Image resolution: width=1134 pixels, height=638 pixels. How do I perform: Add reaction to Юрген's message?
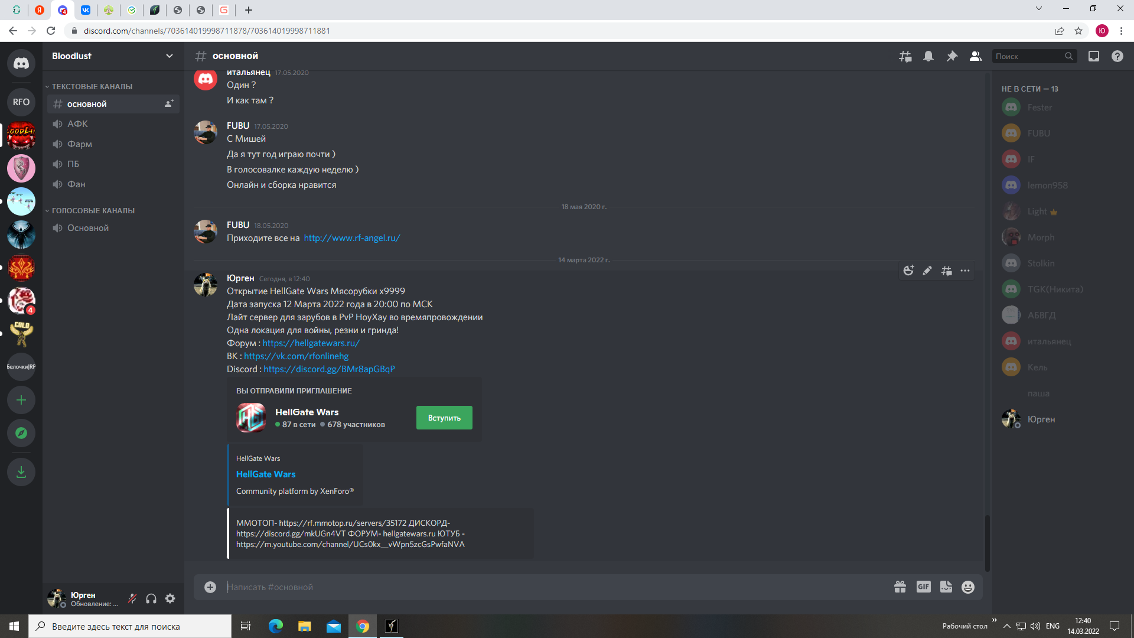[908, 271]
